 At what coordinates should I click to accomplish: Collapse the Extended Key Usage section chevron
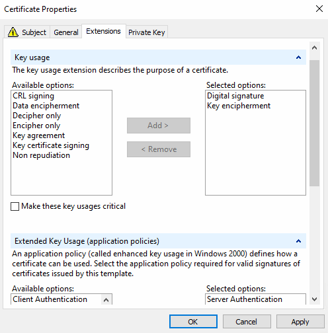[298, 241]
